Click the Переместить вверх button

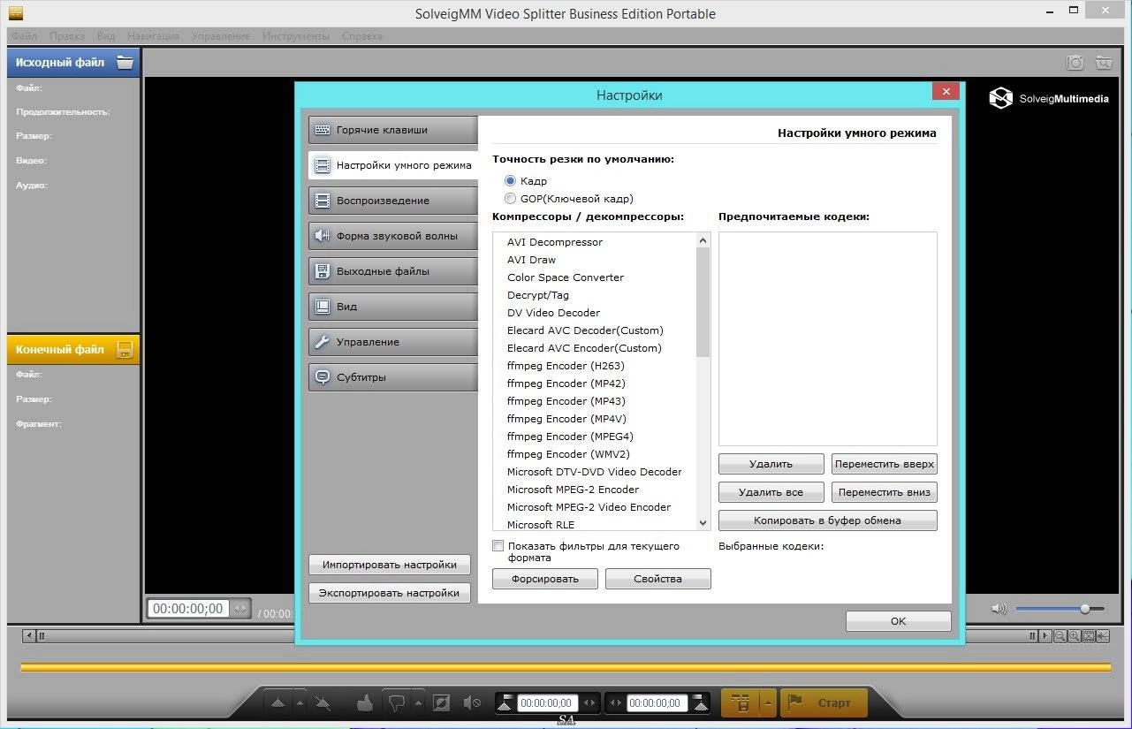coord(885,464)
